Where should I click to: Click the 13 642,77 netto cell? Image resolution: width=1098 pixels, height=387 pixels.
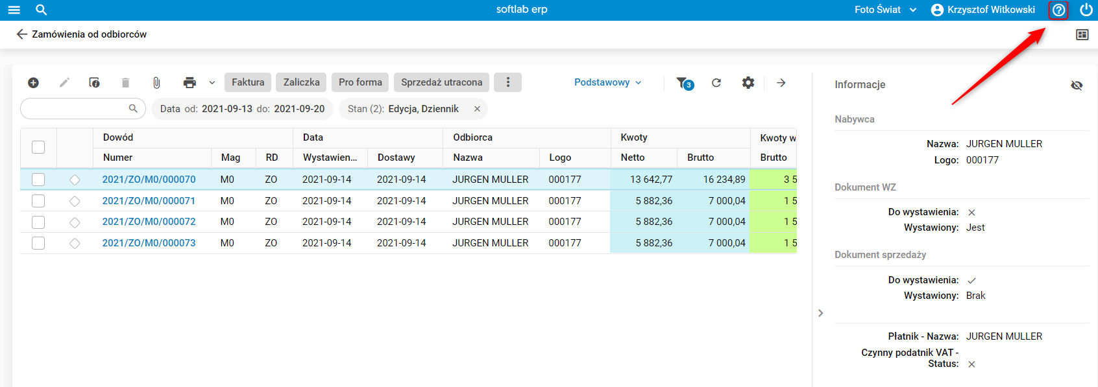[644, 180]
